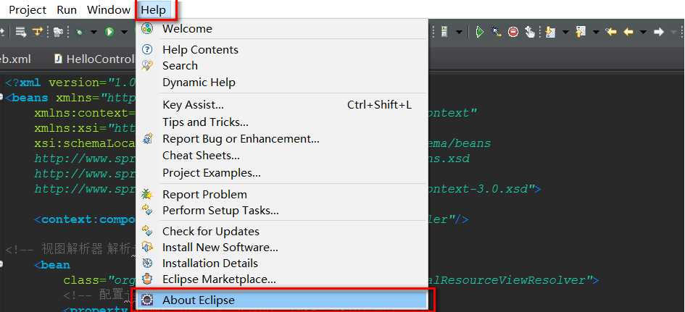Choose Project Examples... entry
This screenshot has height=312, width=685.
tap(282, 173)
